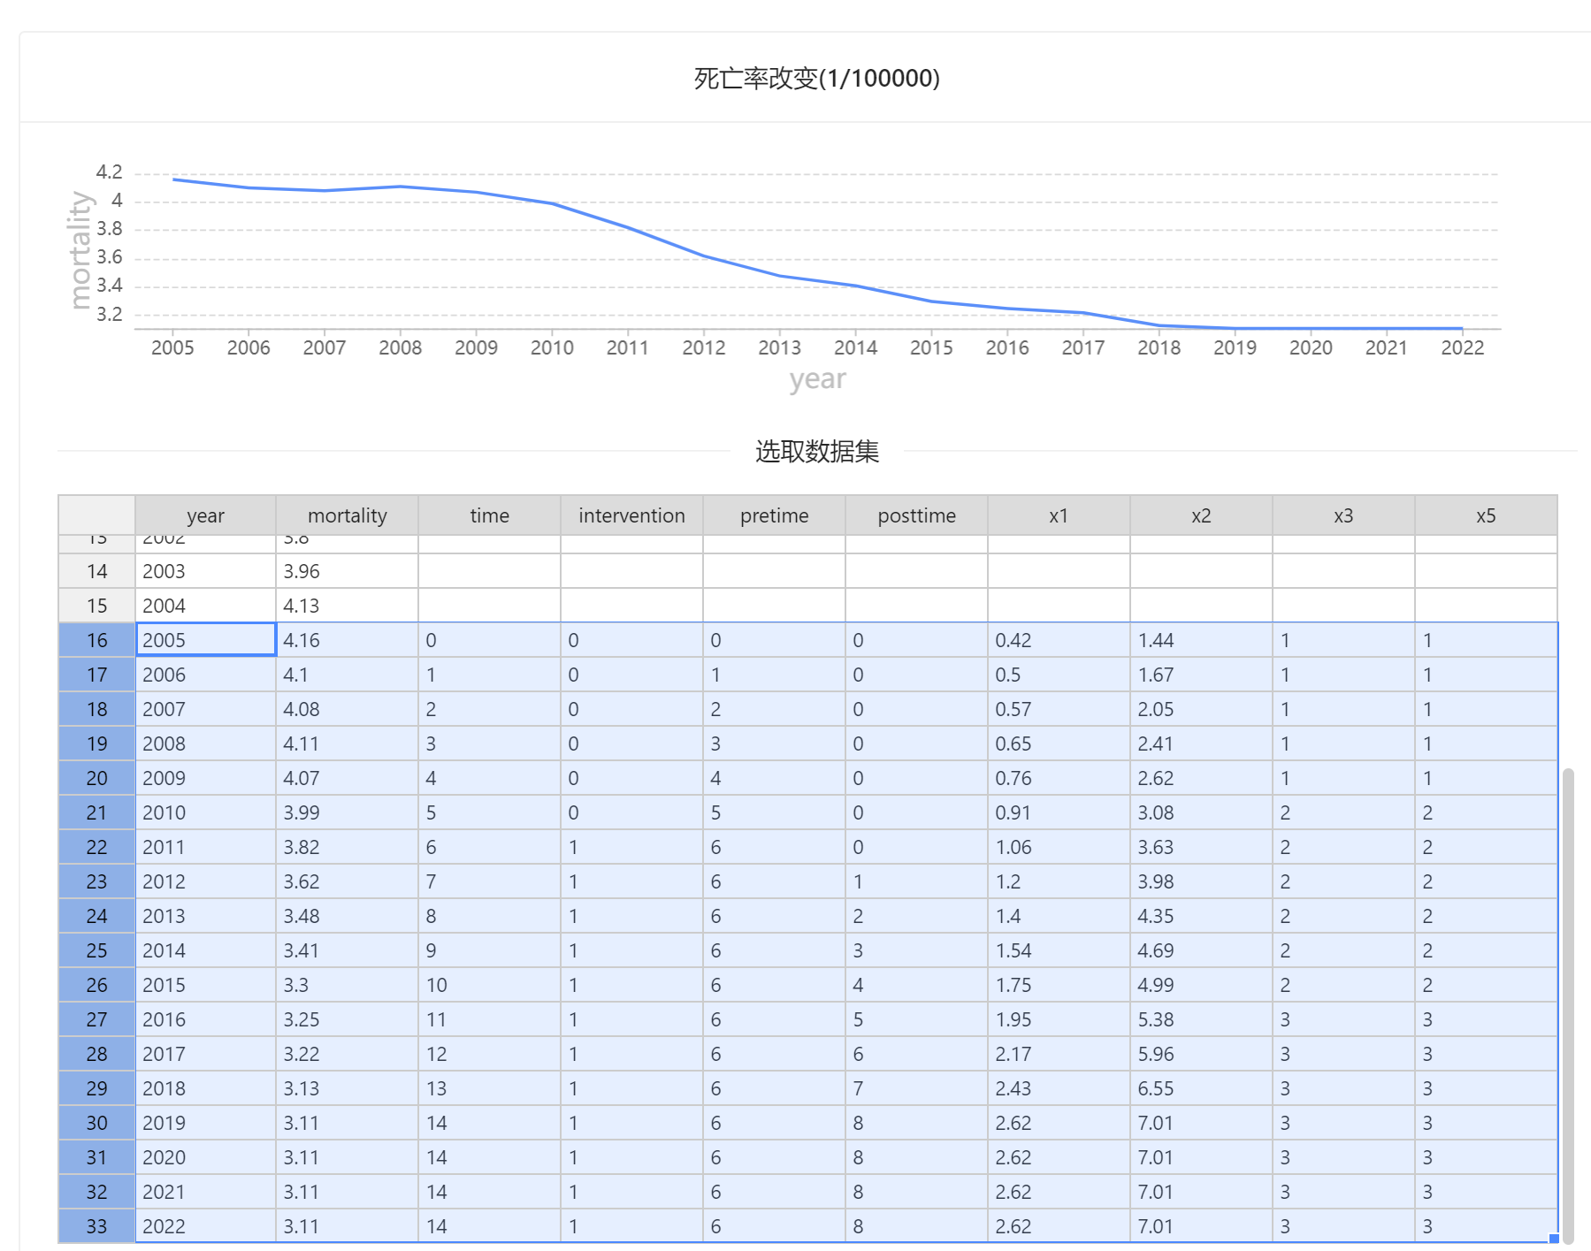This screenshot has height=1251, width=1591.
Task: Select the x5 column header
Action: 1485,515
